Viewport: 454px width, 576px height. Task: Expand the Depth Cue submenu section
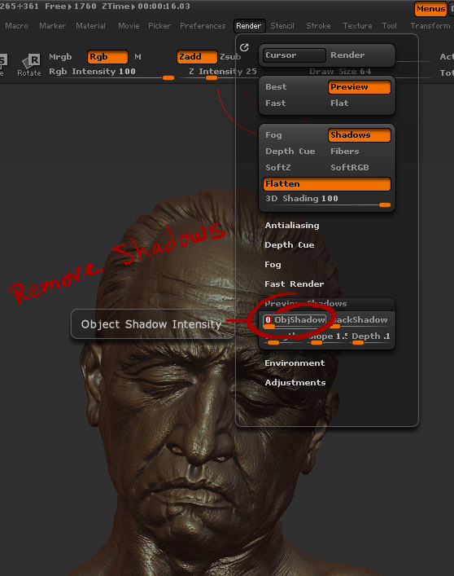coord(290,245)
